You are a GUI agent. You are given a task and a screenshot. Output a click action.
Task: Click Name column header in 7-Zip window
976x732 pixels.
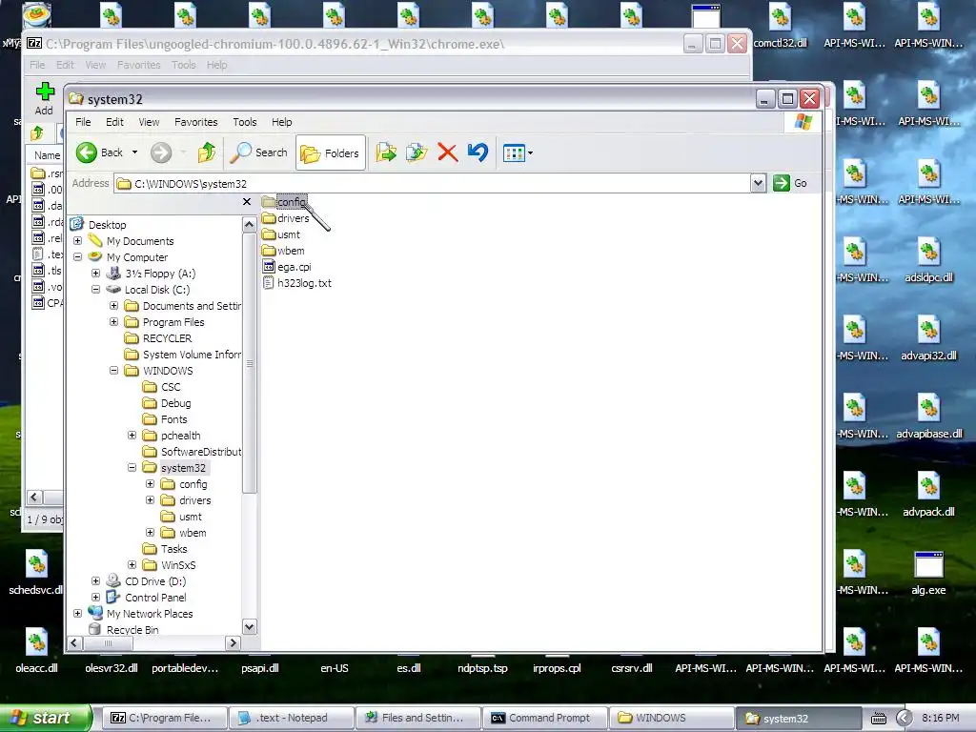point(46,155)
